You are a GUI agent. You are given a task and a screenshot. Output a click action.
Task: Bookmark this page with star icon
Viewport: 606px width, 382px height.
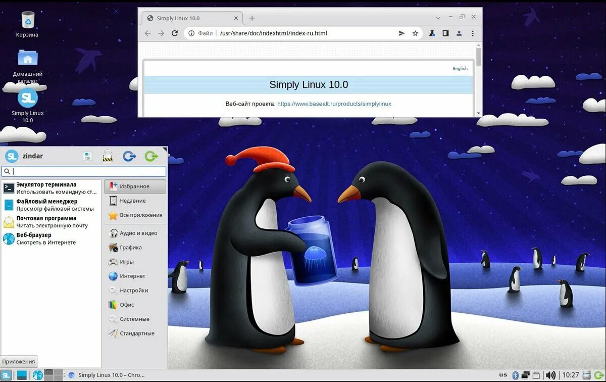[415, 33]
